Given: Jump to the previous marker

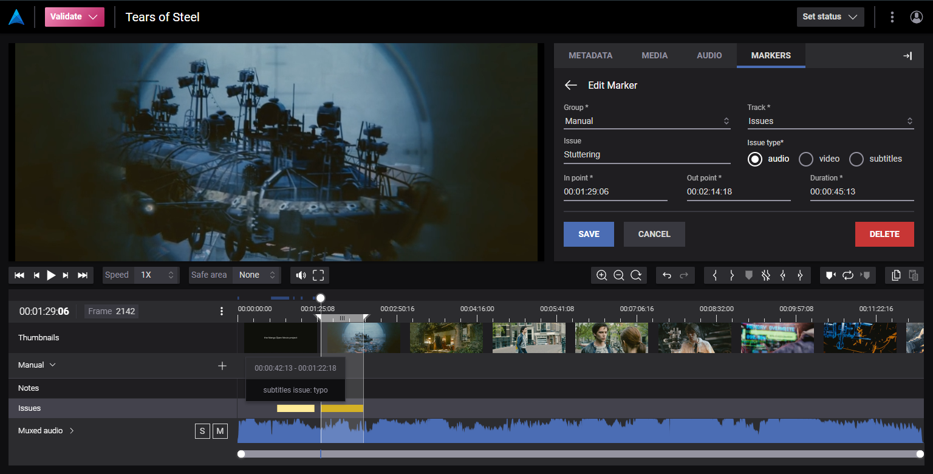Looking at the screenshot, I should (830, 275).
